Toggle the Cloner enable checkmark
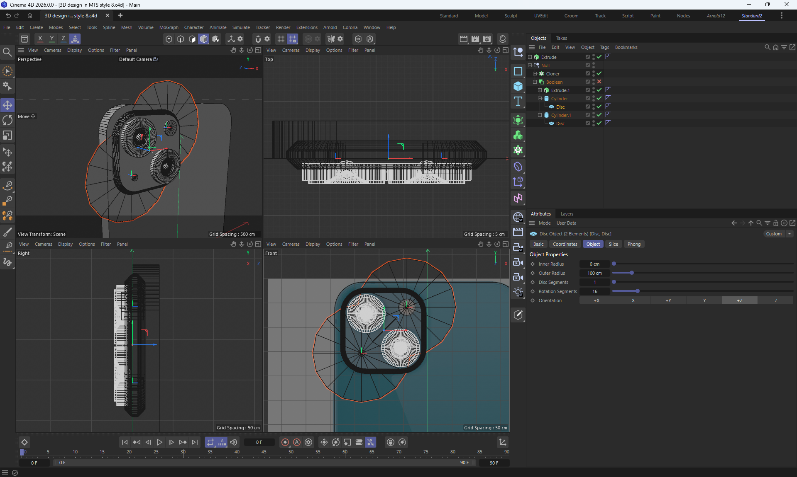This screenshot has height=477, width=797. click(x=599, y=73)
